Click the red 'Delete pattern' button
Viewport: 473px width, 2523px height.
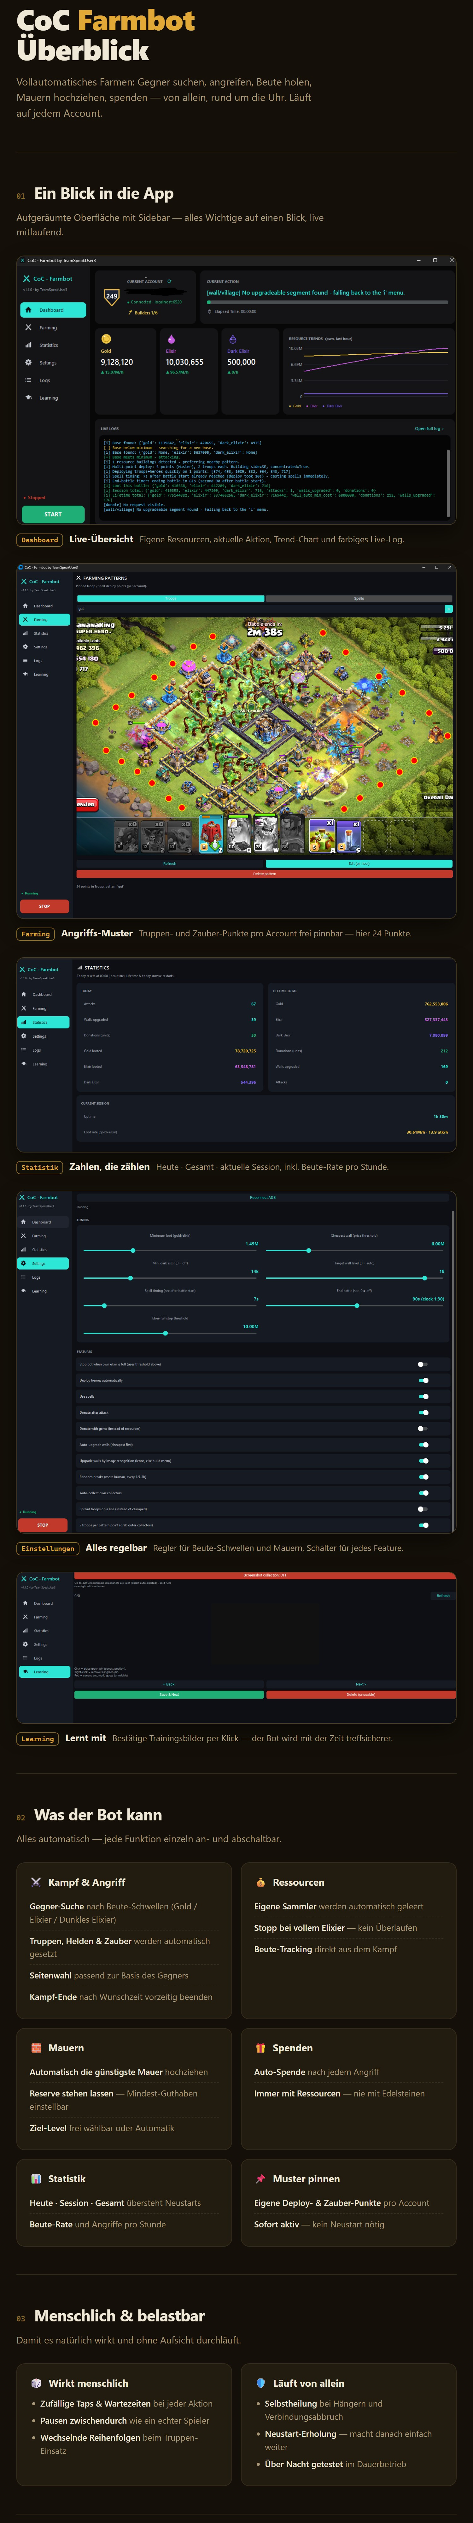265,874
